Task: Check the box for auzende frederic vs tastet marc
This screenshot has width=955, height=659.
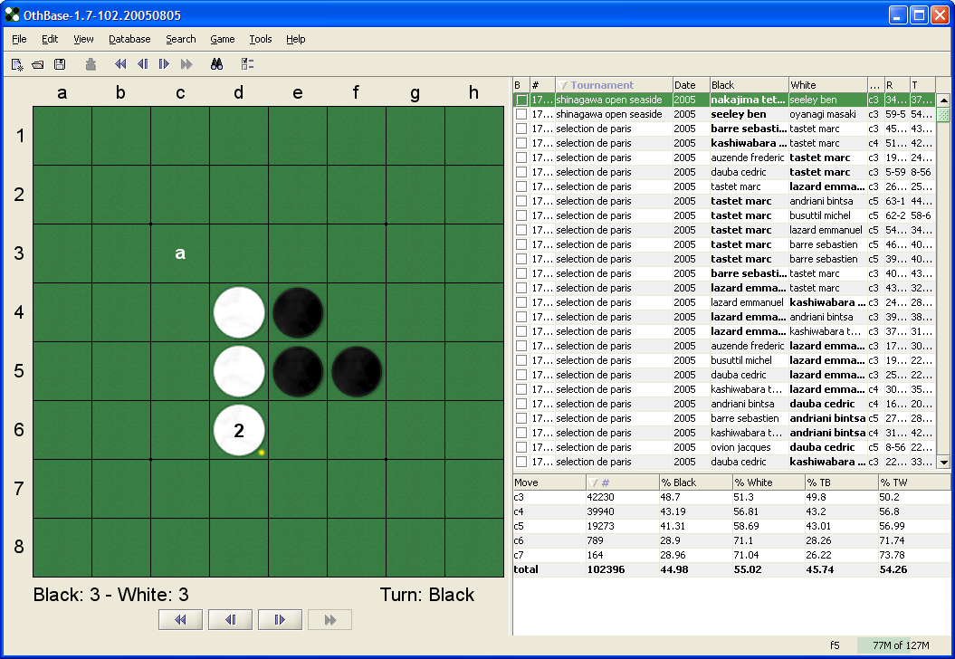Action: click(521, 158)
